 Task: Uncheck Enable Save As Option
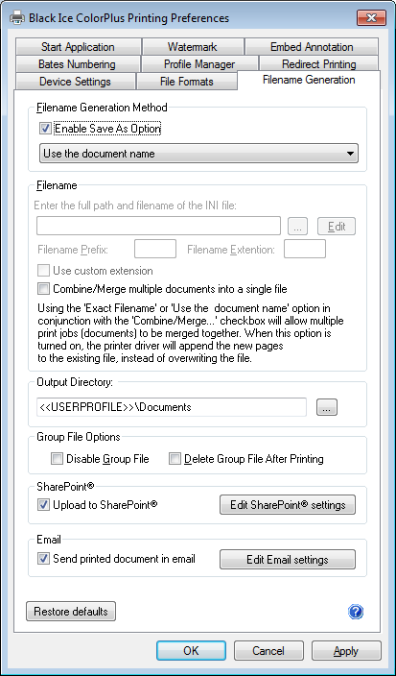point(45,129)
